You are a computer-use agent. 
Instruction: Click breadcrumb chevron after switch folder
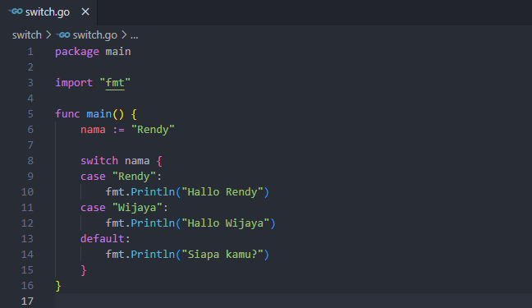click(48, 34)
